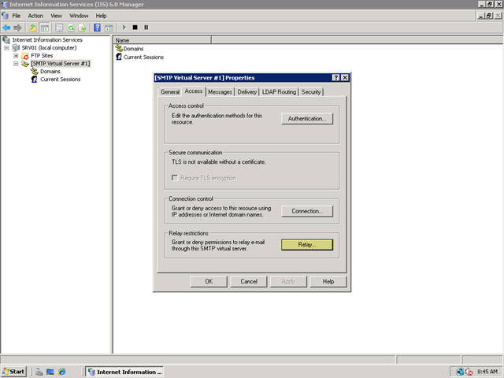Collapse the SMTP Virtual Server #1 node
504x378 pixels.
click(16, 64)
